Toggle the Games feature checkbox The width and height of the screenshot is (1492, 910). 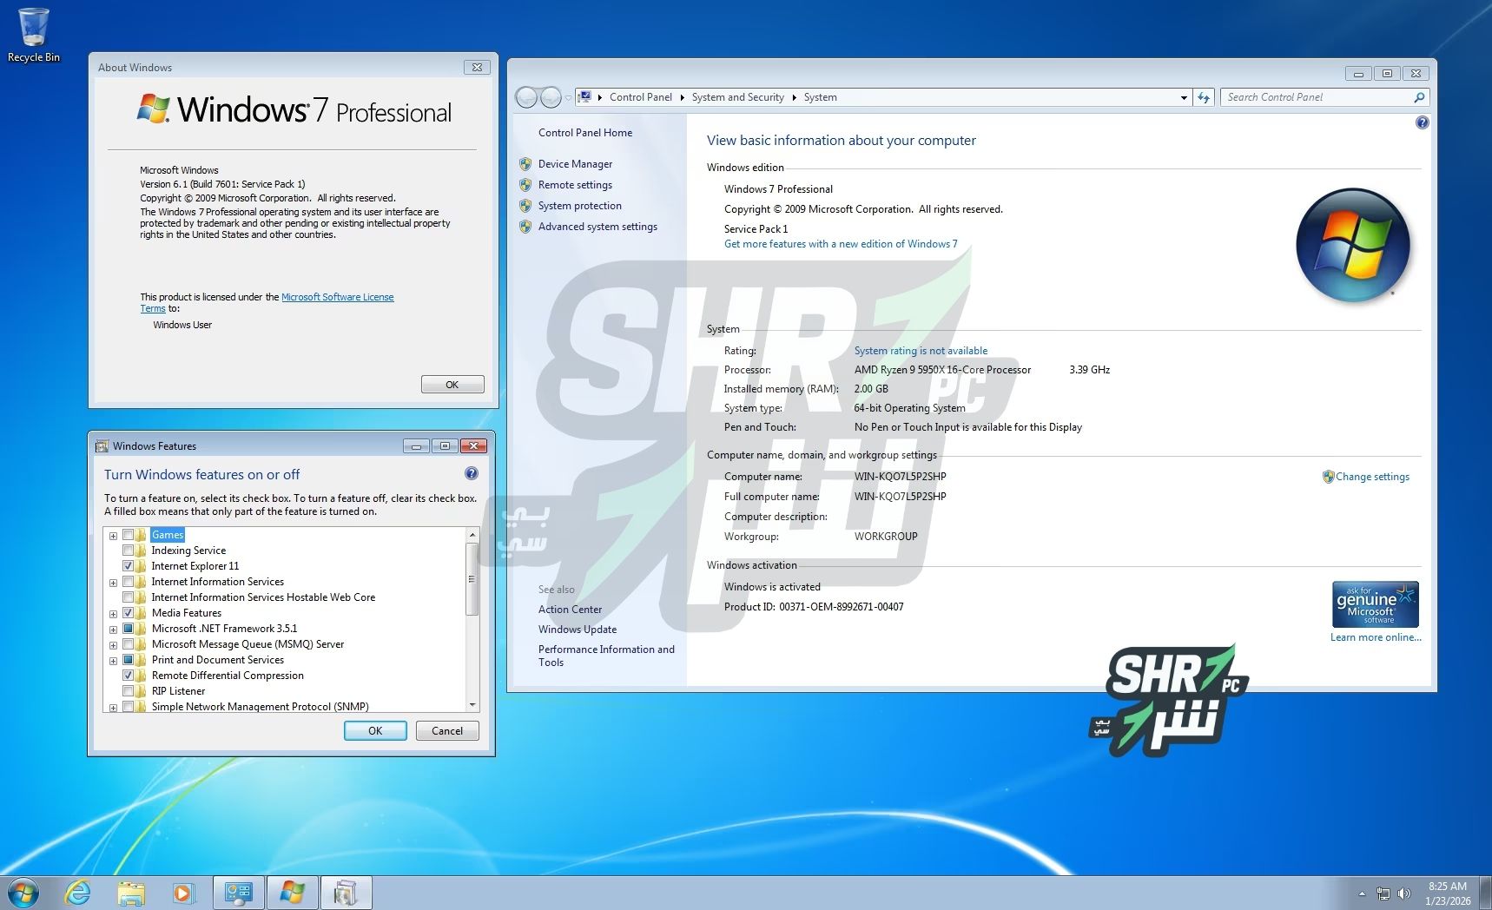pos(128,535)
